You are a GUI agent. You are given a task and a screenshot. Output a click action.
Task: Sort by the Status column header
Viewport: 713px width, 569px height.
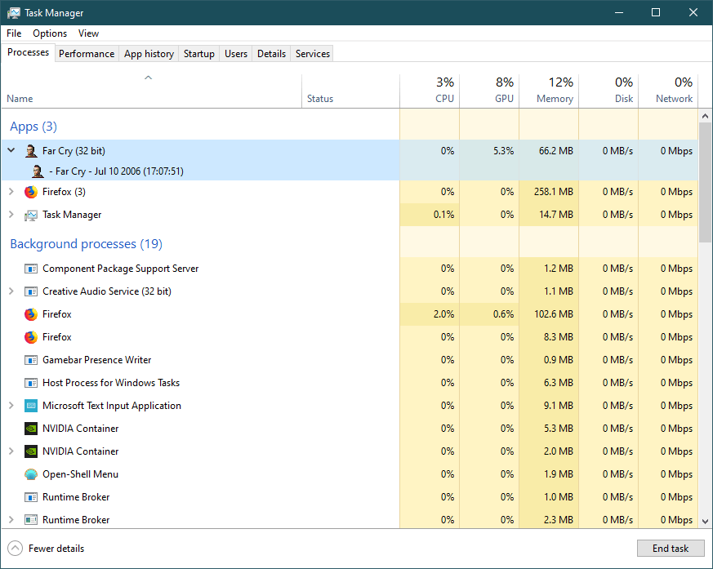[x=350, y=91]
